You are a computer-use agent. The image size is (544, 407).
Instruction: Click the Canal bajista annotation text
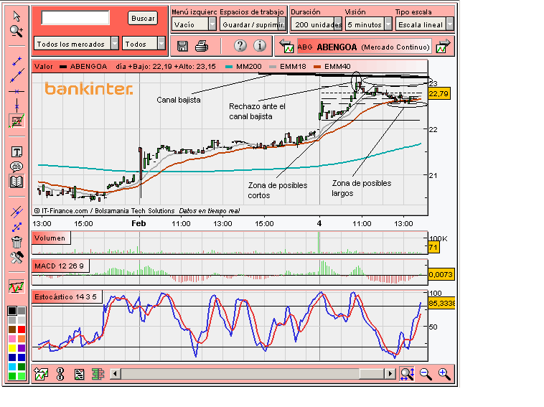[179, 100]
